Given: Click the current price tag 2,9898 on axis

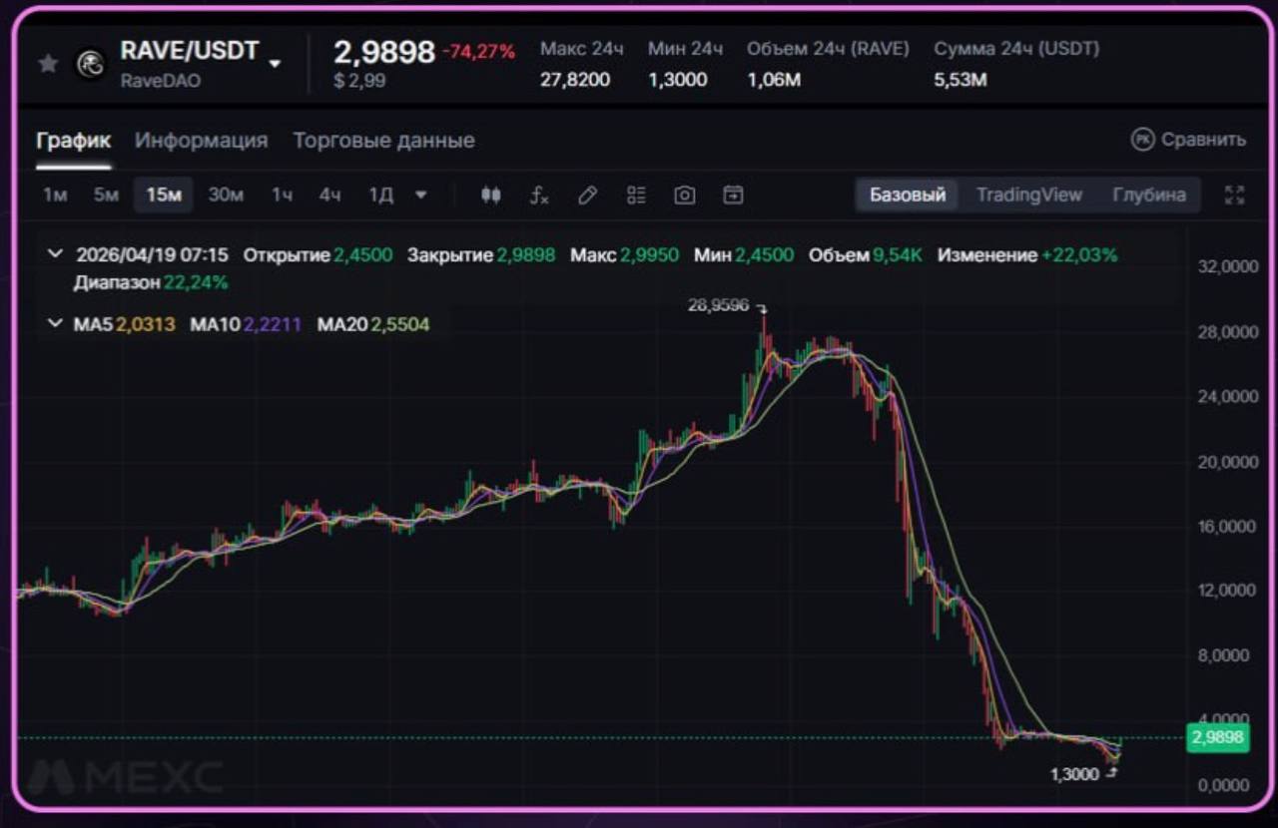Looking at the screenshot, I should [1218, 738].
